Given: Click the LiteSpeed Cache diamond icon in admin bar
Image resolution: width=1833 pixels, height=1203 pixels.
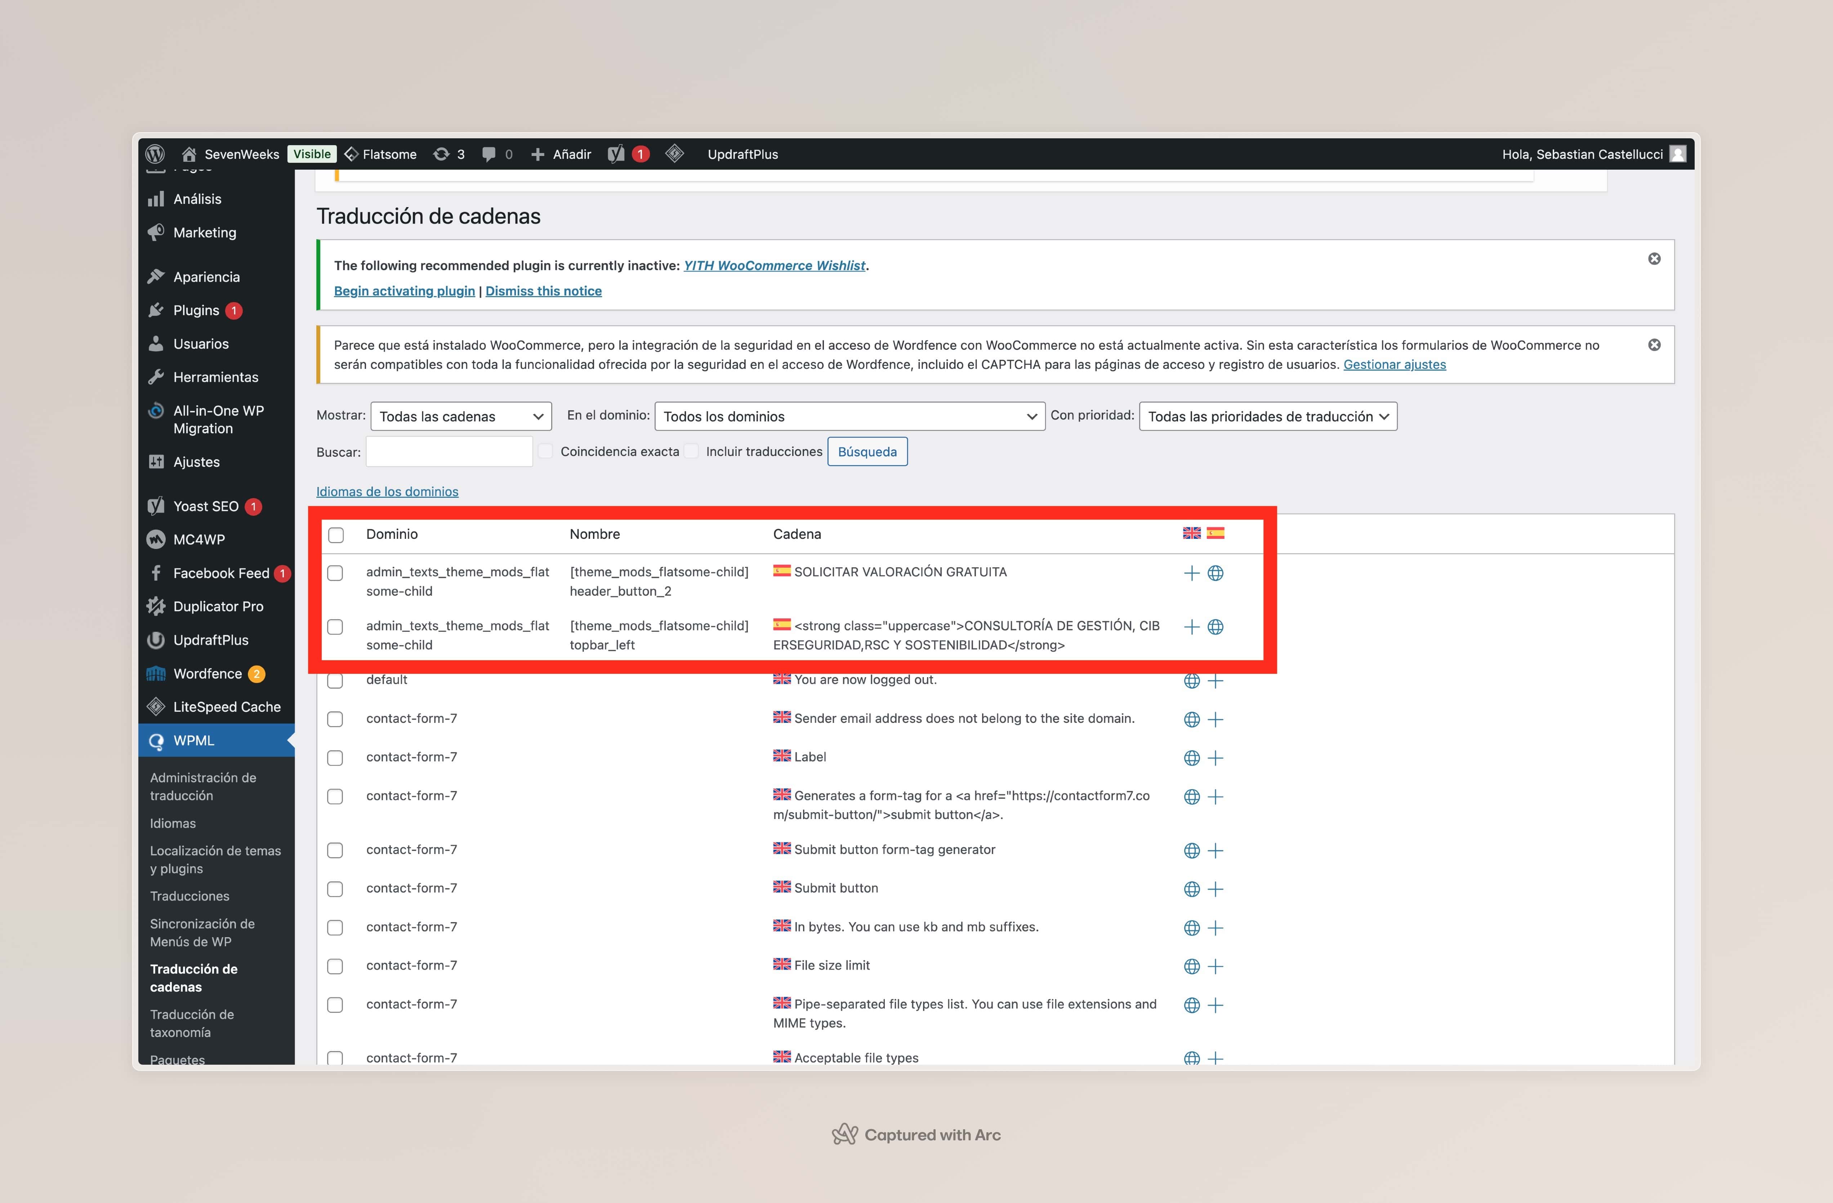Looking at the screenshot, I should click(x=675, y=154).
